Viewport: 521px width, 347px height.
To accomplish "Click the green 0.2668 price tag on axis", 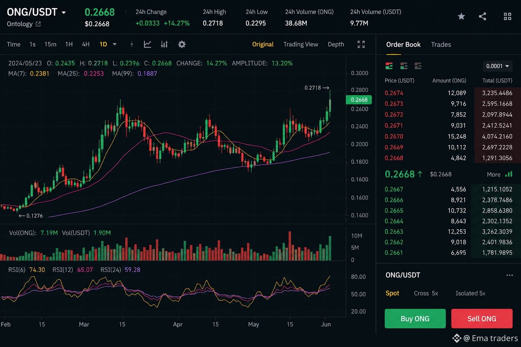I will (359, 100).
